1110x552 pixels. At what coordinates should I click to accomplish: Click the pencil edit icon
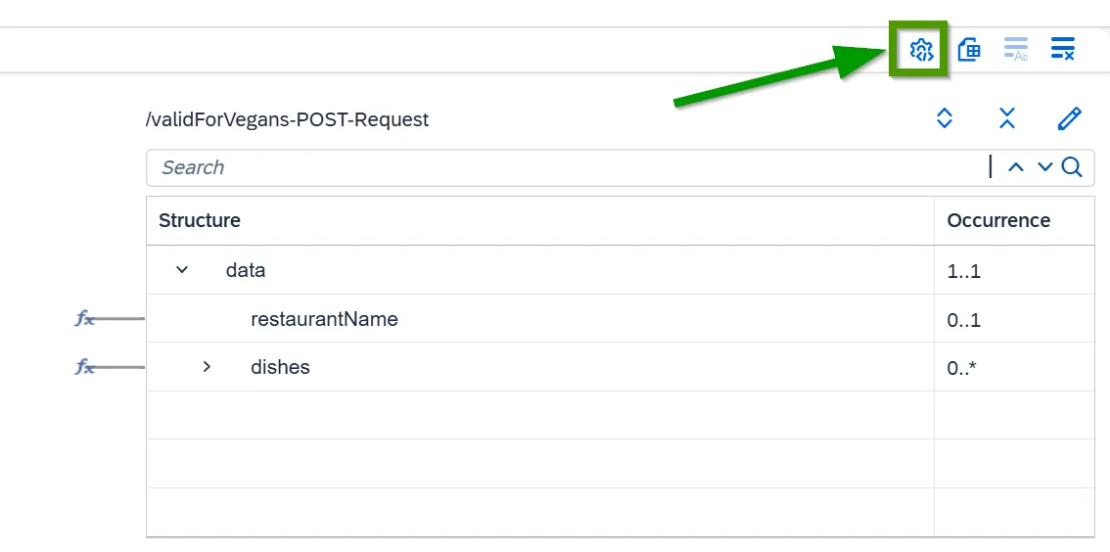1070,118
